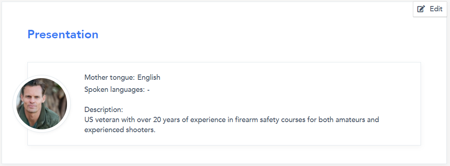The image size is (450, 166).
Task: Click the text "experienced shooters."
Action: [x=120, y=130]
